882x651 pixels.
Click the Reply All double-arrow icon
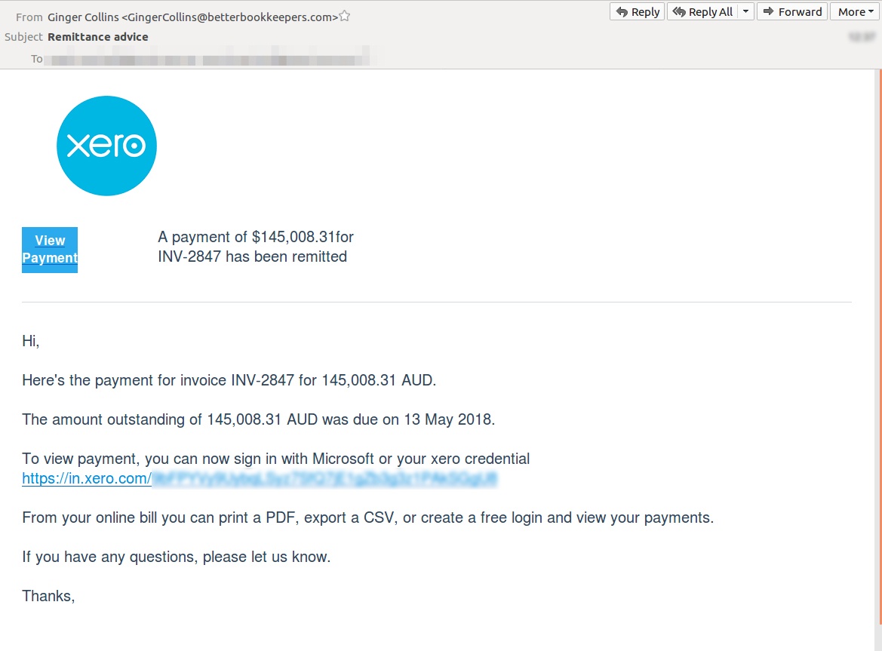[678, 11]
